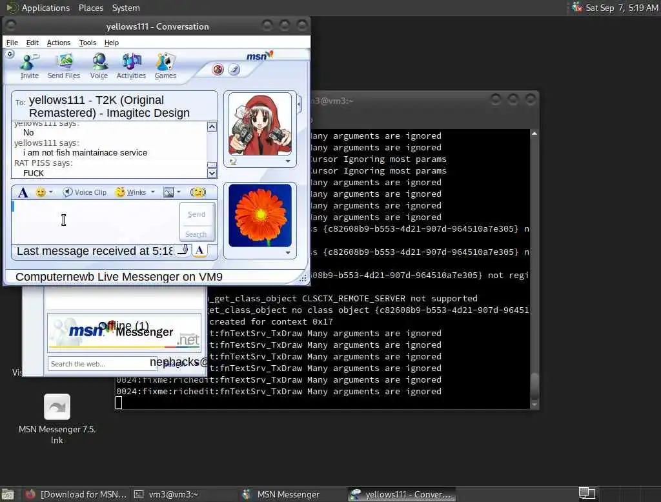Record a Voice Clip
The image size is (661, 502).
pyautogui.click(x=85, y=192)
